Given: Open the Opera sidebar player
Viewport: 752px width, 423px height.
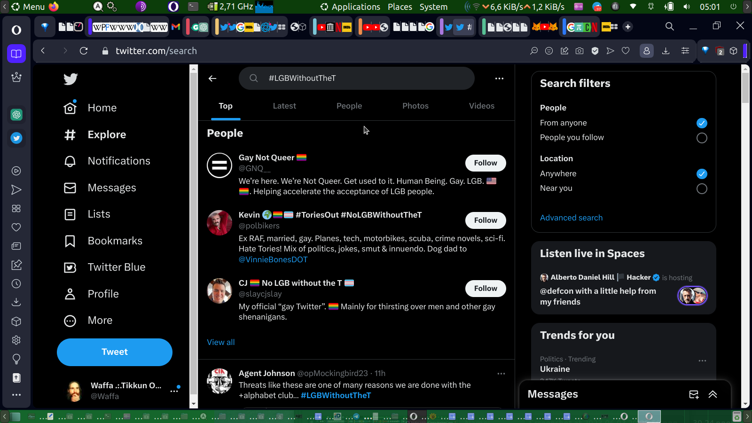Looking at the screenshot, I should 16,171.
